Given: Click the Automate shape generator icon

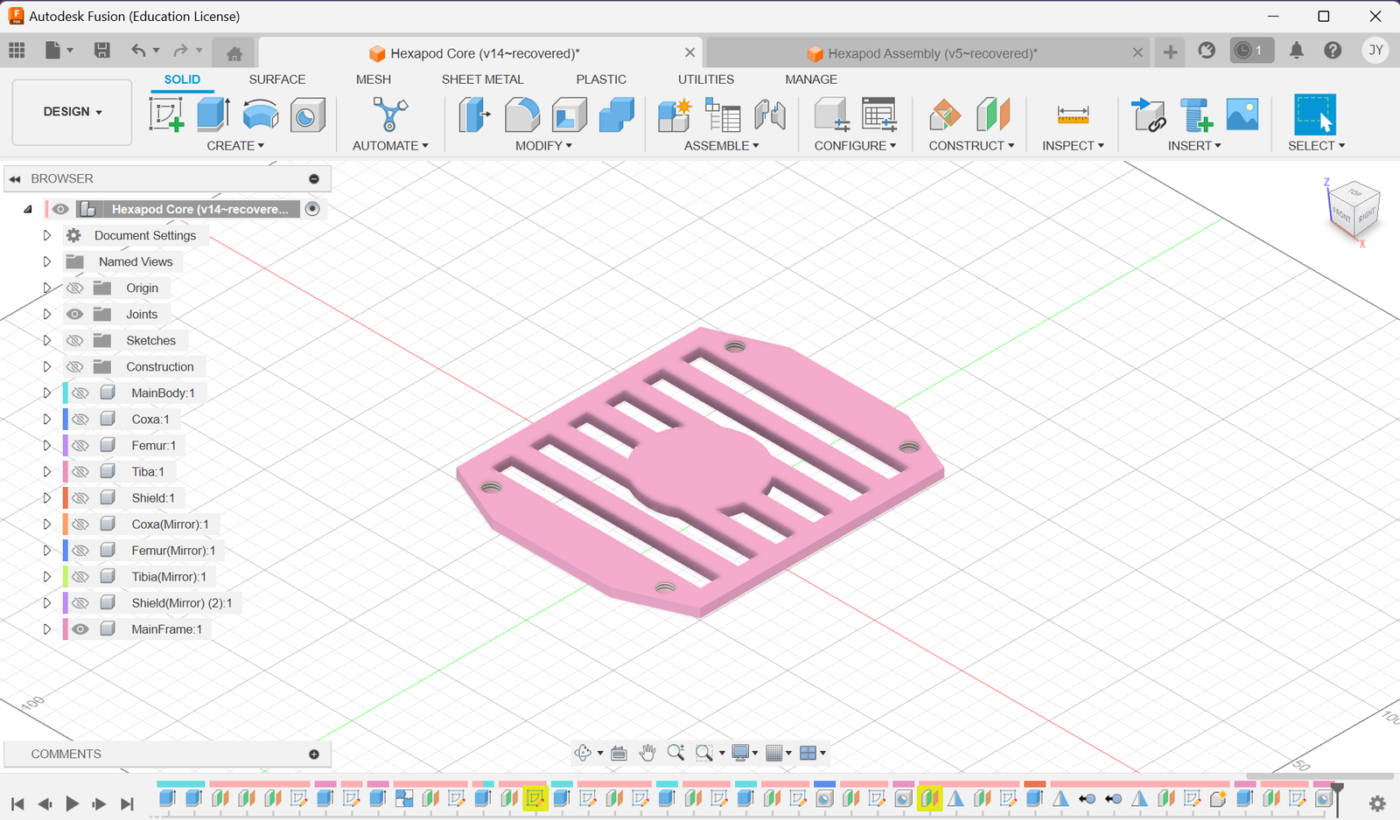Looking at the screenshot, I should pos(389,115).
